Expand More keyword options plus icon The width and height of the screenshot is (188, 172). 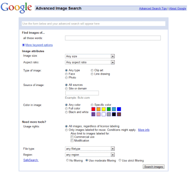23,45
